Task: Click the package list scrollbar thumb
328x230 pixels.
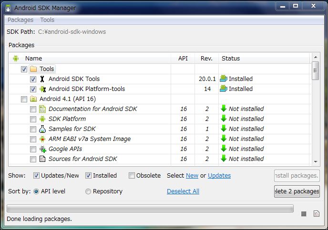Action: pos(316,70)
